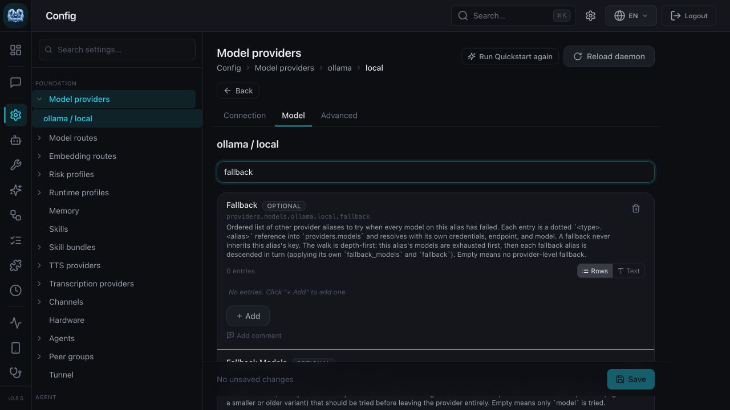Go to Model providers breadcrumb link
730x410 pixels.
click(284, 68)
